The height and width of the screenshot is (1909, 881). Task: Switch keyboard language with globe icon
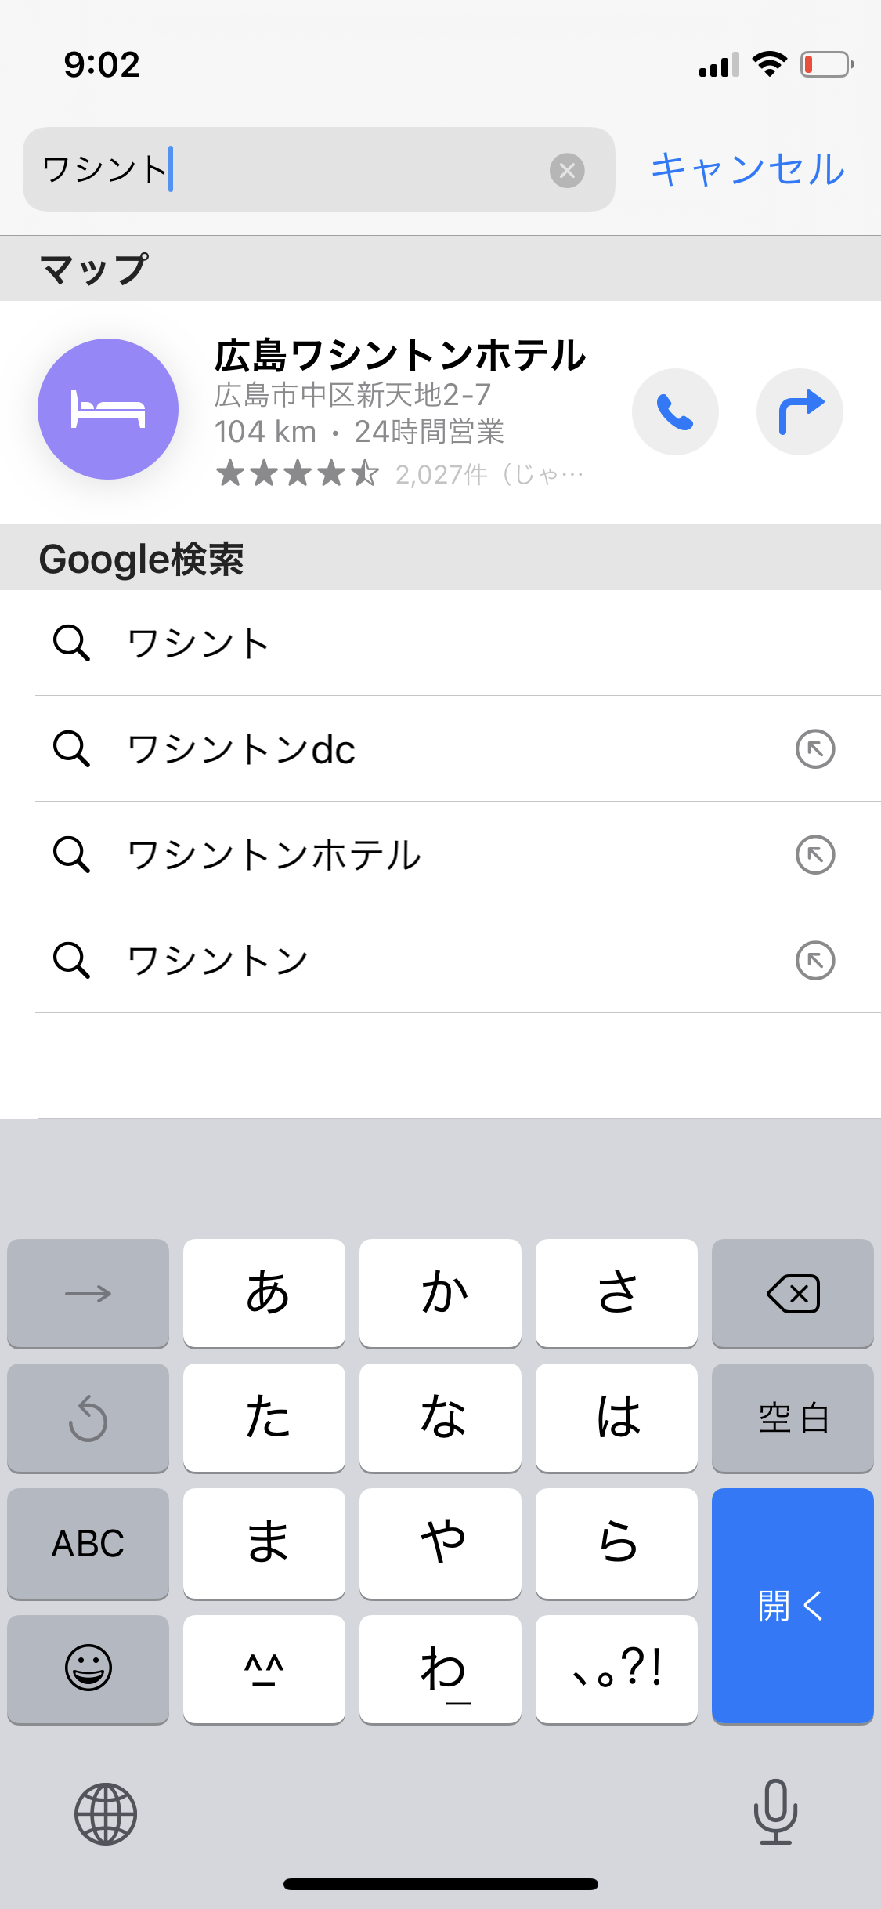[x=106, y=1813]
